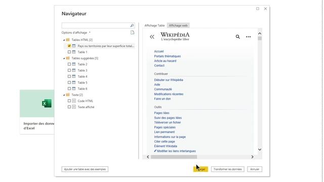The image size is (324, 182).
Task: Check the Table 4 checkbox
Action: 69,76
